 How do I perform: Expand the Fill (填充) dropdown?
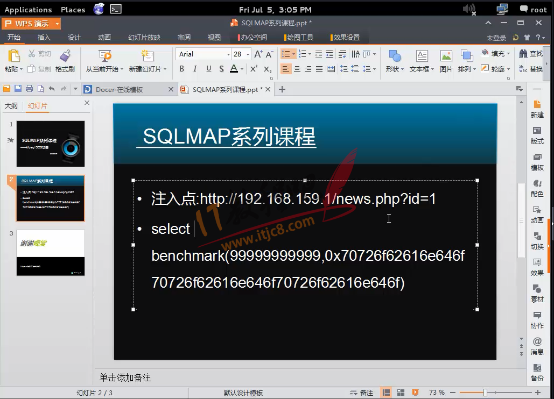tap(508, 54)
